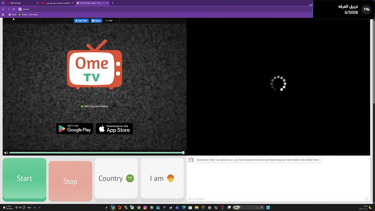Viewport: 375px width, 211px height.
Task: Open Steam from the taskbar
Action: 171,207
